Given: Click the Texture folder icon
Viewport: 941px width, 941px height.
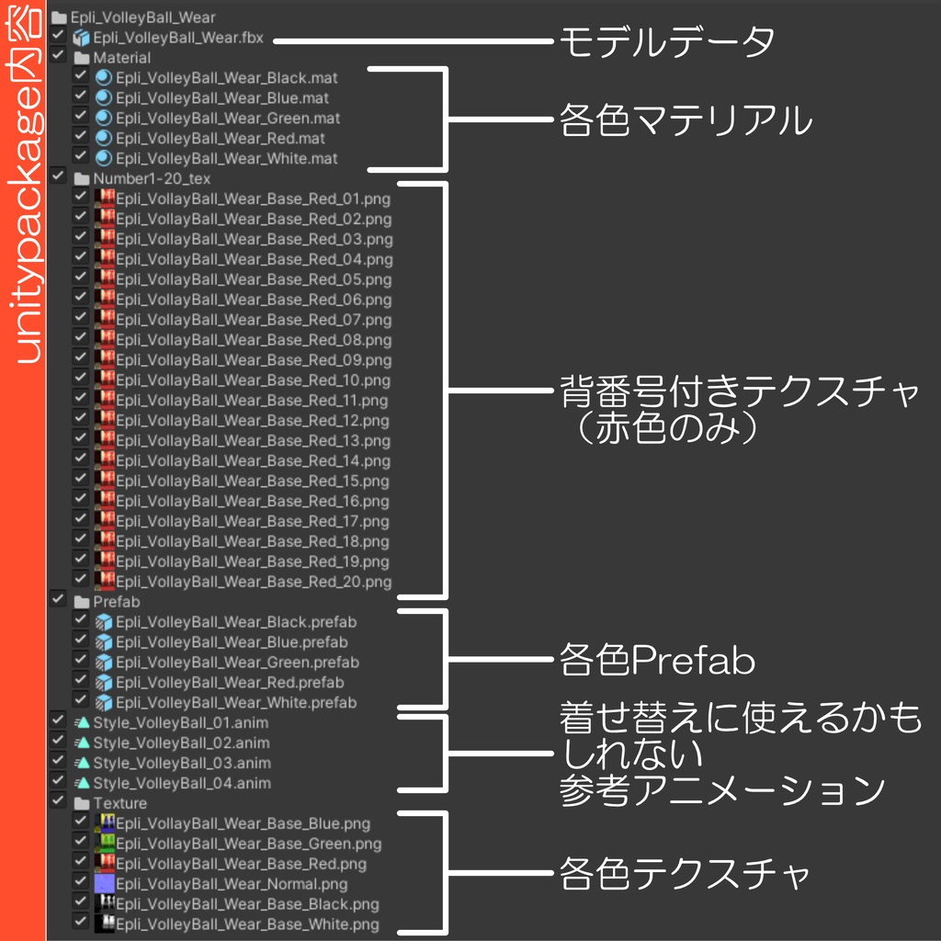Looking at the screenshot, I should point(80,803).
